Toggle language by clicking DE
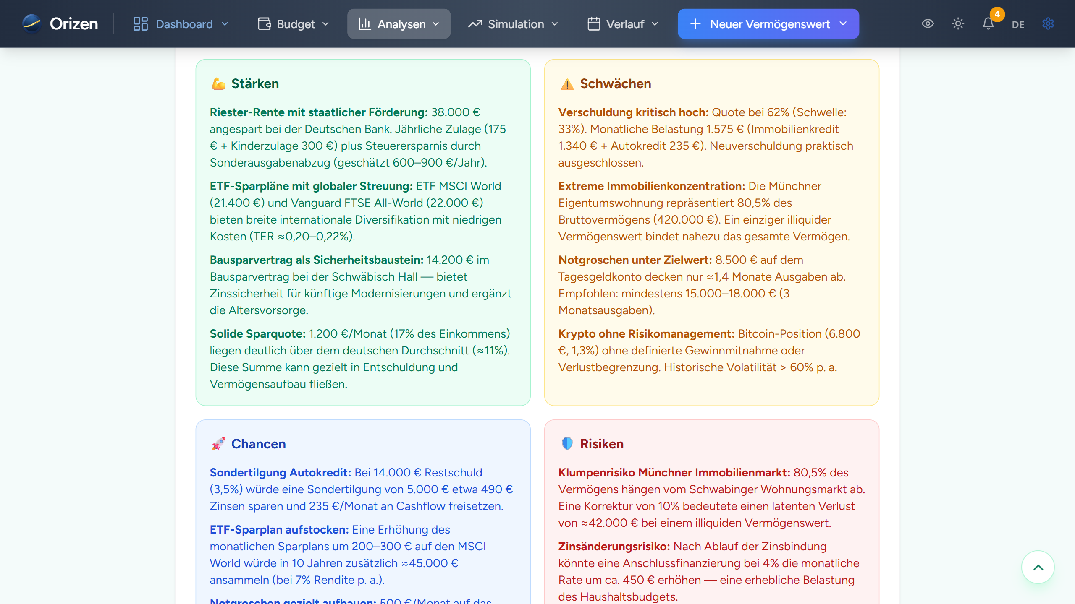The width and height of the screenshot is (1075, 604). pyautogui.click(x=1018, y=24)
